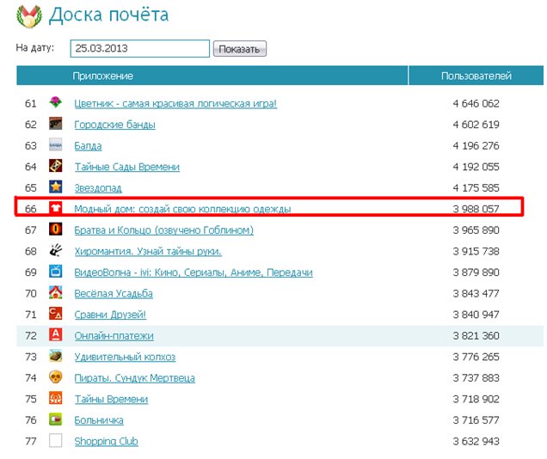Click the Братва и Кольцо icon
The width and height of the screenshot is (547, 459).
[55, 229]
